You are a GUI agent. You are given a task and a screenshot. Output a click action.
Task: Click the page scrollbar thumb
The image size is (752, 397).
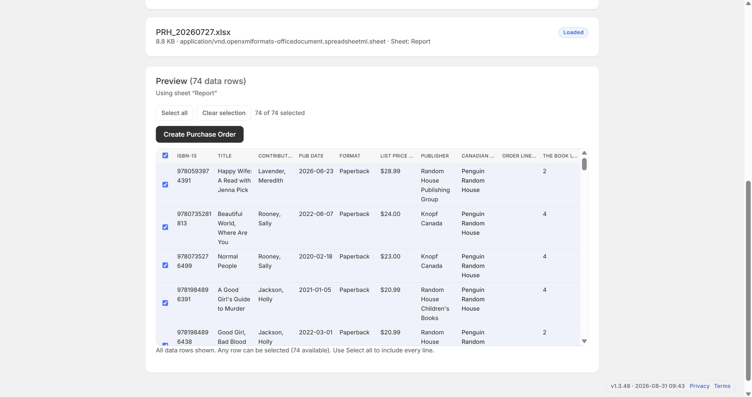point(748,281)
